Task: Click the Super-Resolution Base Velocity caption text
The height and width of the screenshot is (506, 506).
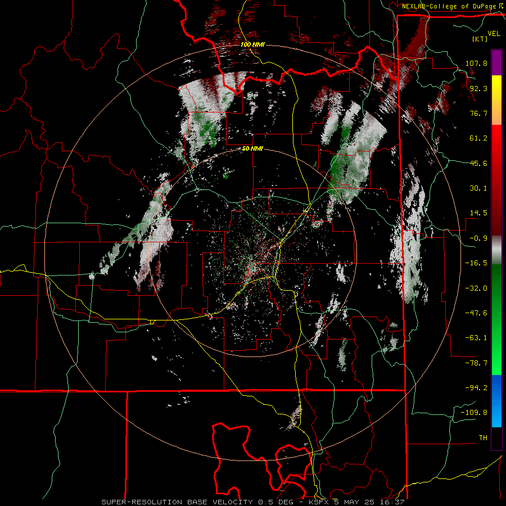Action: coord(252,502)
